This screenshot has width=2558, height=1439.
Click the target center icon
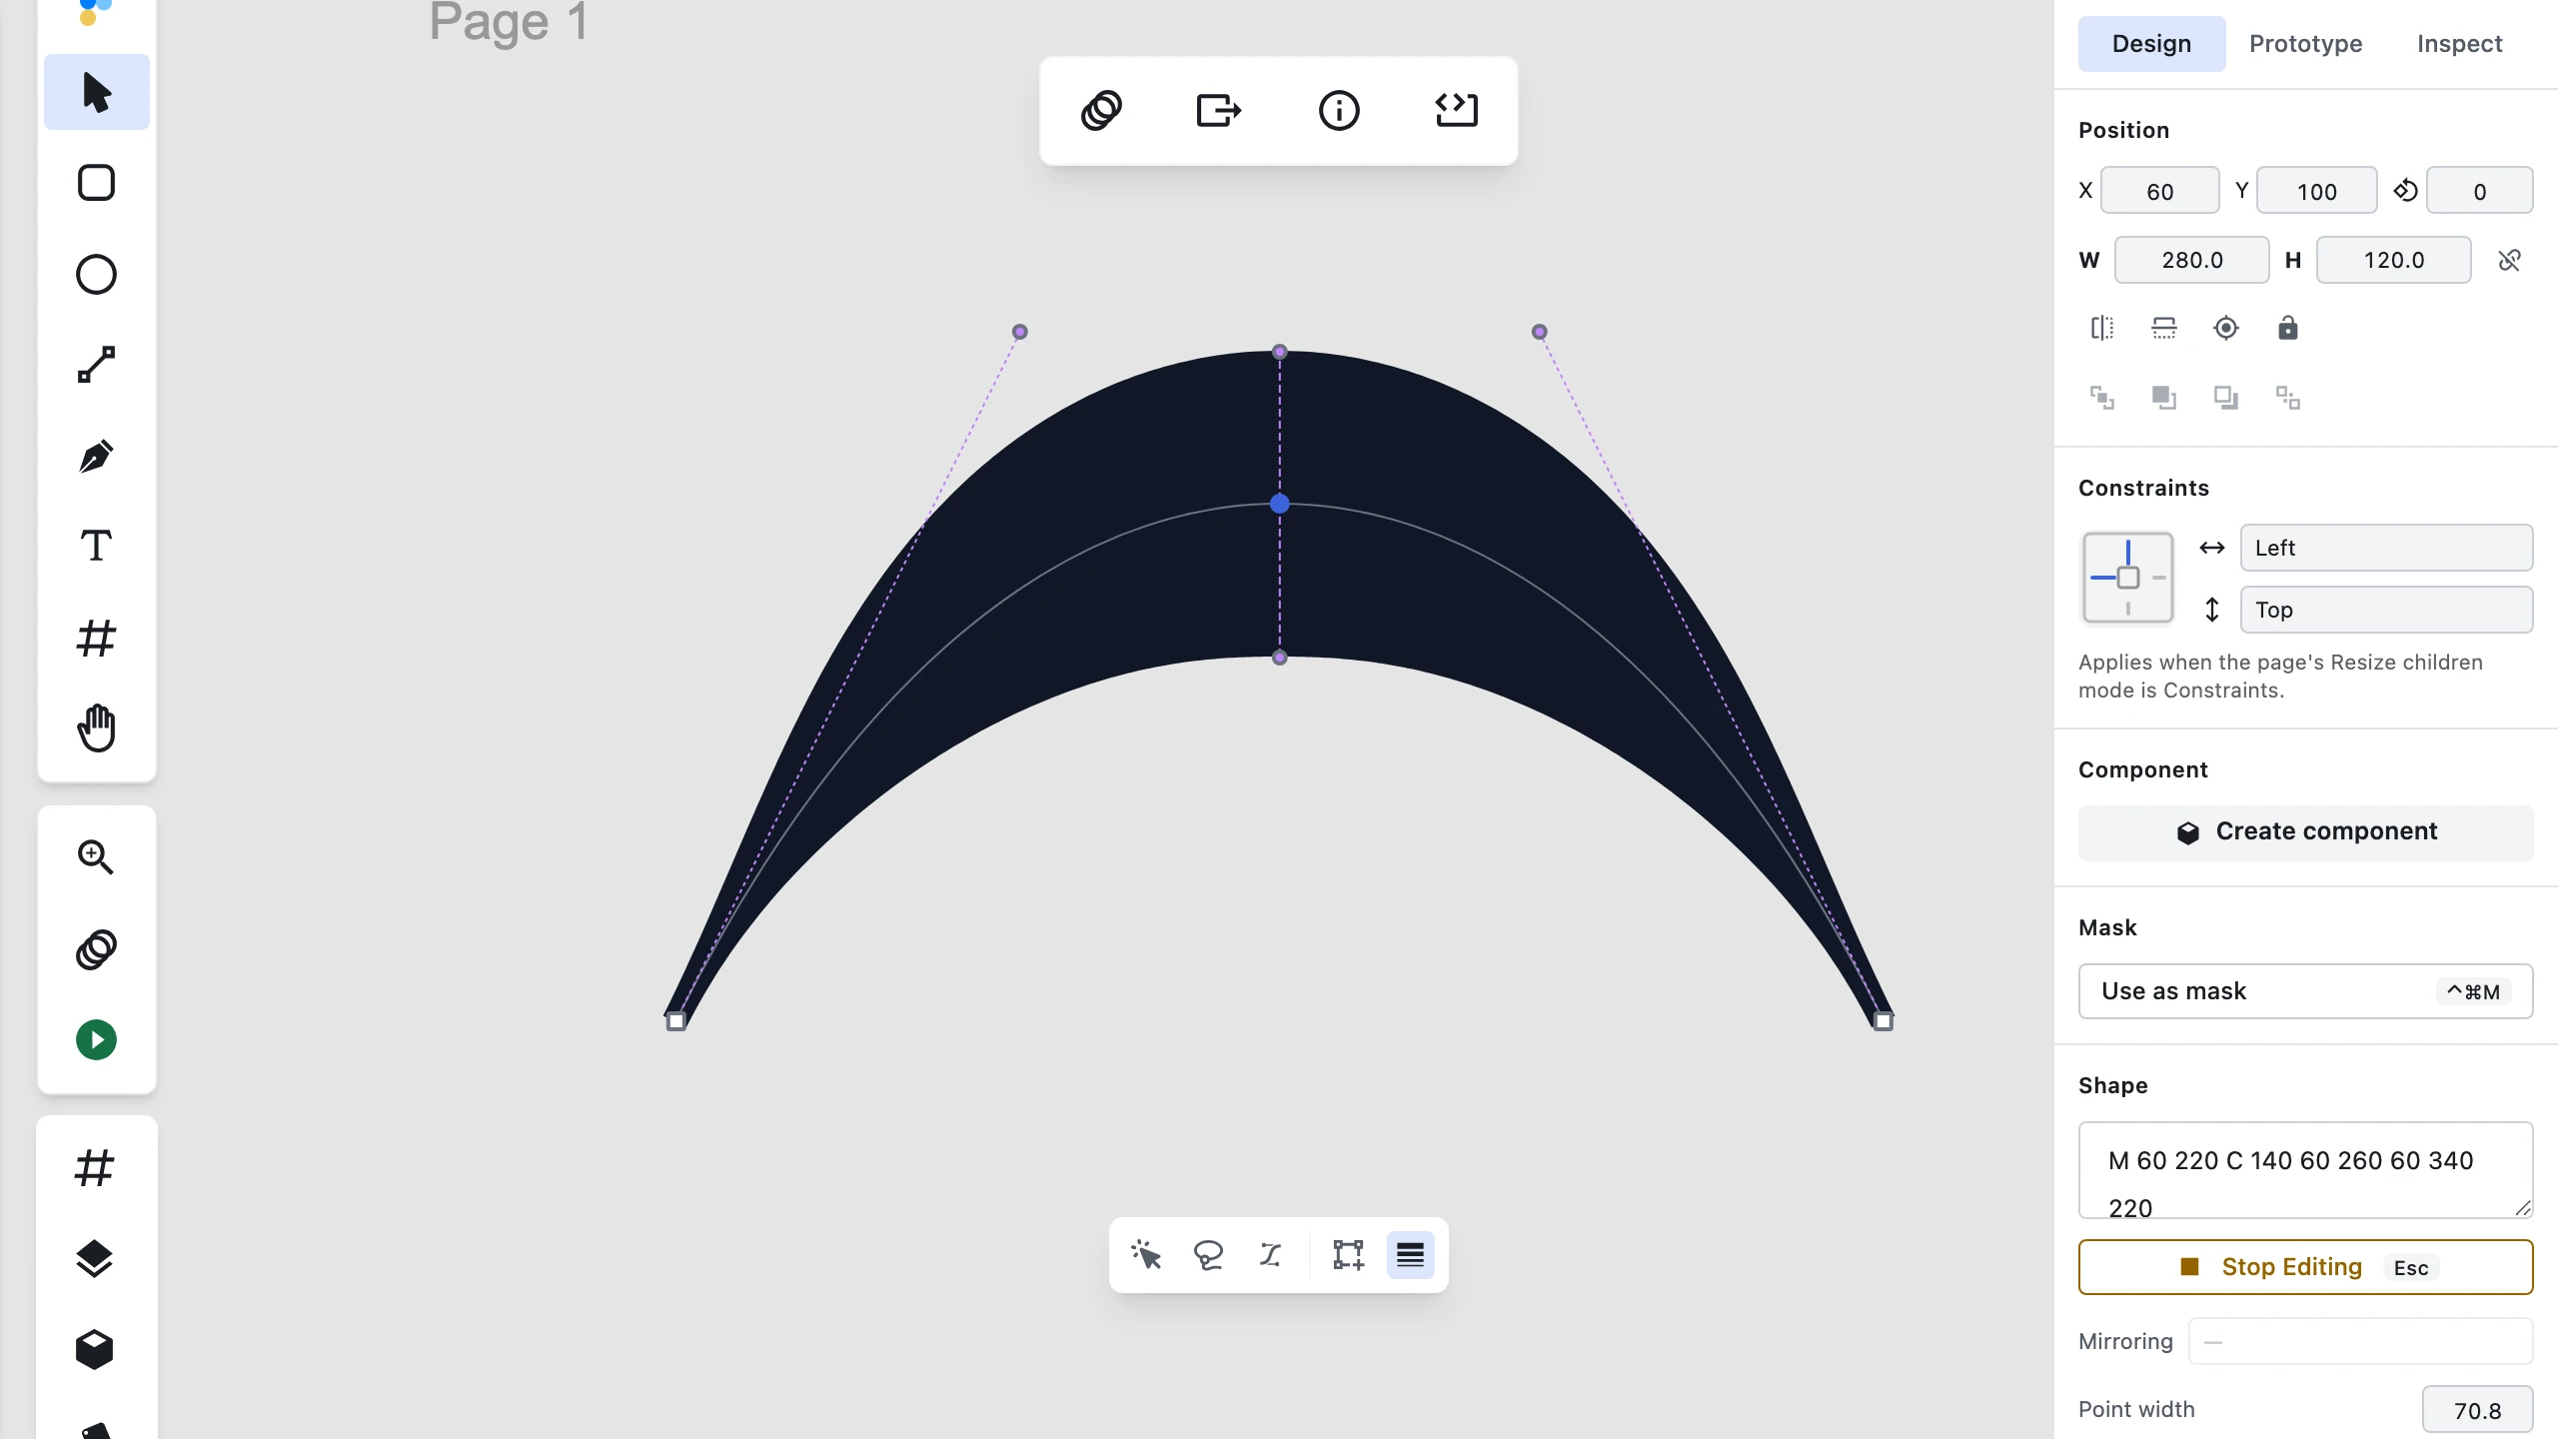2226,328
